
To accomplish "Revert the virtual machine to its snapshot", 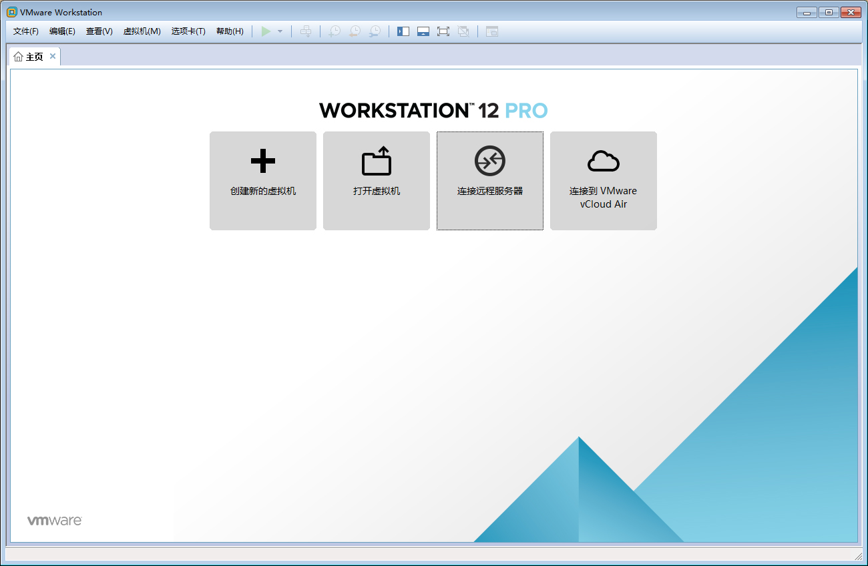I will 355,31.
